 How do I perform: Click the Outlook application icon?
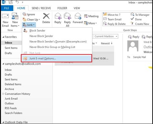click(4, 2)
